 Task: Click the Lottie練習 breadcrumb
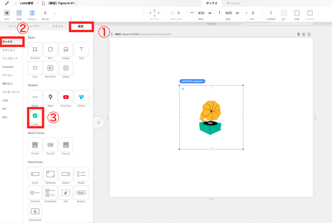tap(29, 3)
